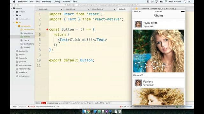Viewport: 204px width, 114px height.
Task: Close the AlbumList.js tab
Action: (88, 9)
